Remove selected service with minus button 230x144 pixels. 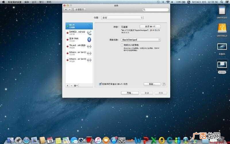pos(71,86)
